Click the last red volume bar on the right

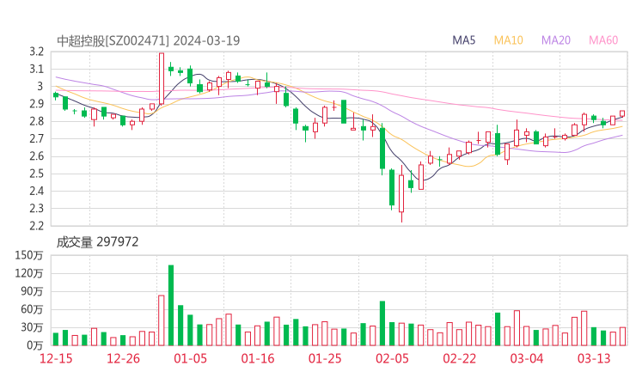[x=622, y=337]
